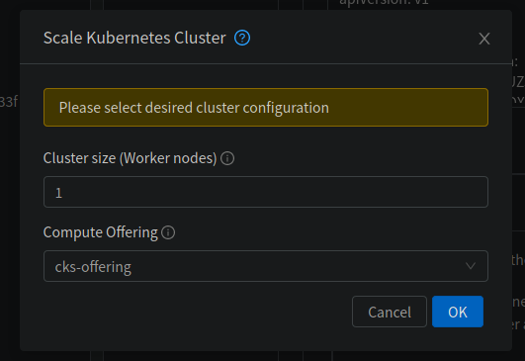Close the Scale Kubernetes Cluster dialog
The width and height of the screenshot is (525, 361).
point(484,39)
